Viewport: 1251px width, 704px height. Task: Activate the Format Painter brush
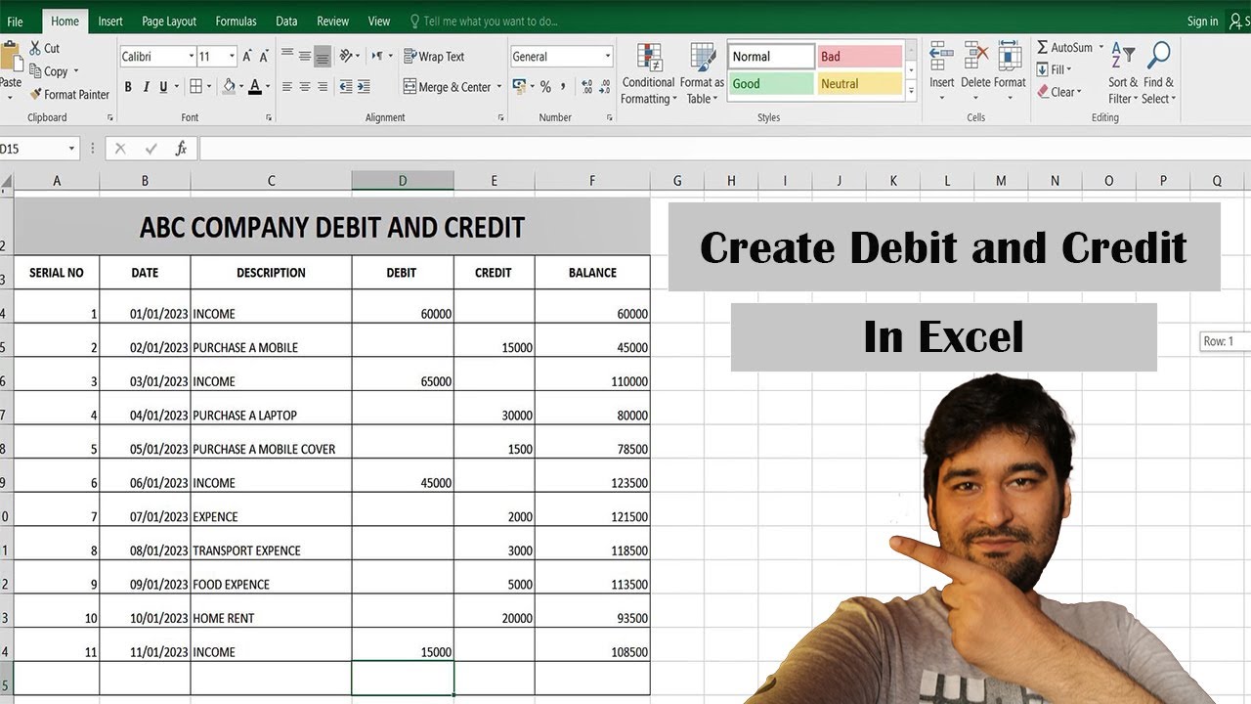(36, 95)
